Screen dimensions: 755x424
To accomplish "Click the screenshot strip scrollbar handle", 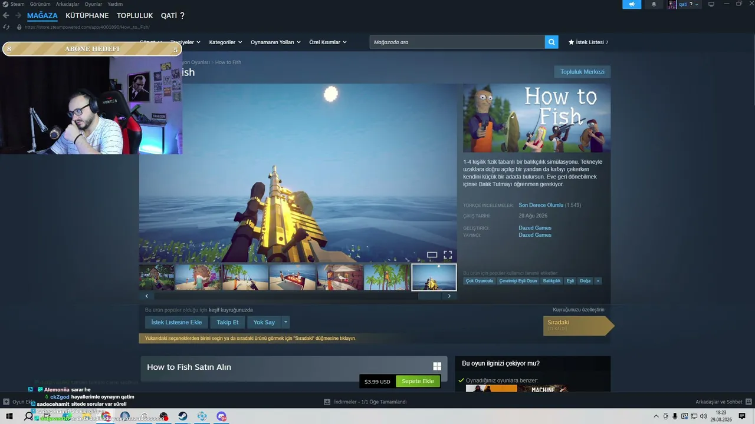I will (429, 296).
